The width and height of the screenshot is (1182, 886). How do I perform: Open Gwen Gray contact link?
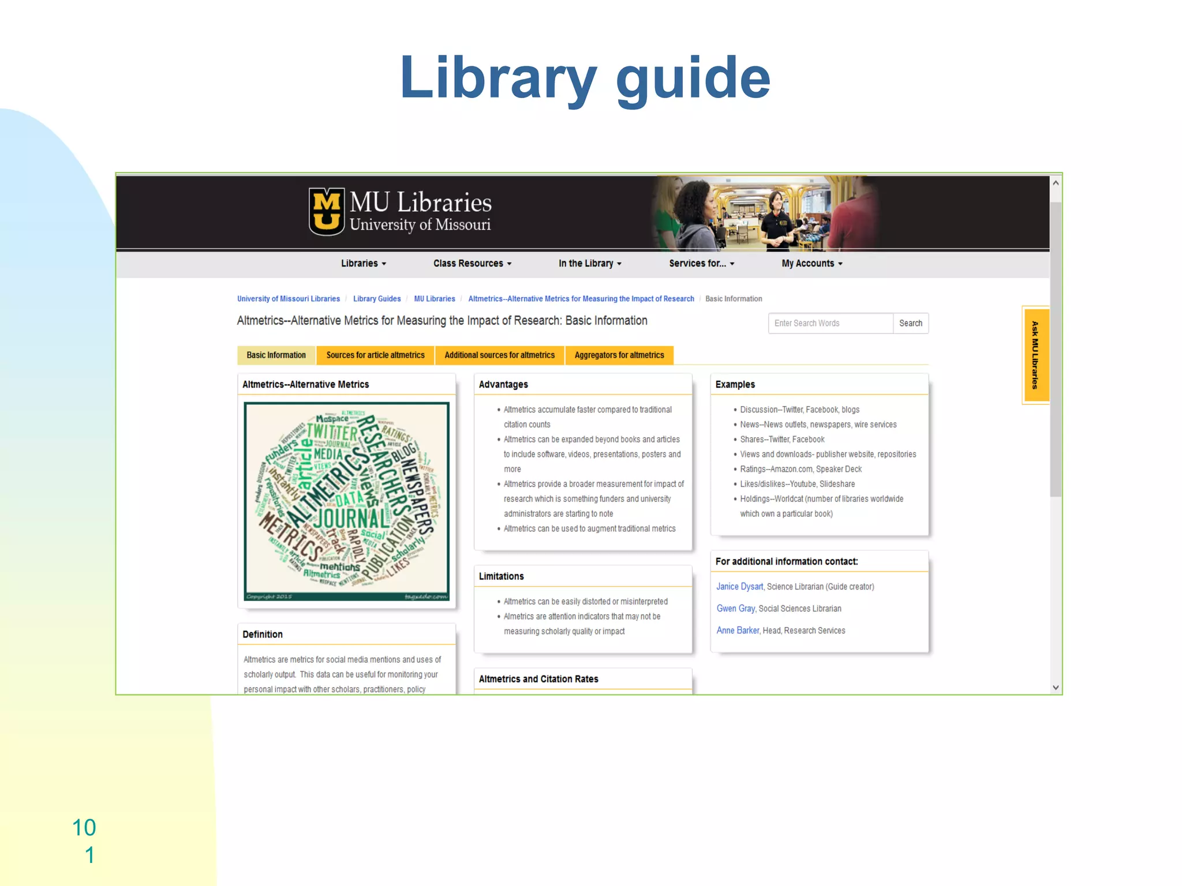pyautogui.click(x=735, y=609)
